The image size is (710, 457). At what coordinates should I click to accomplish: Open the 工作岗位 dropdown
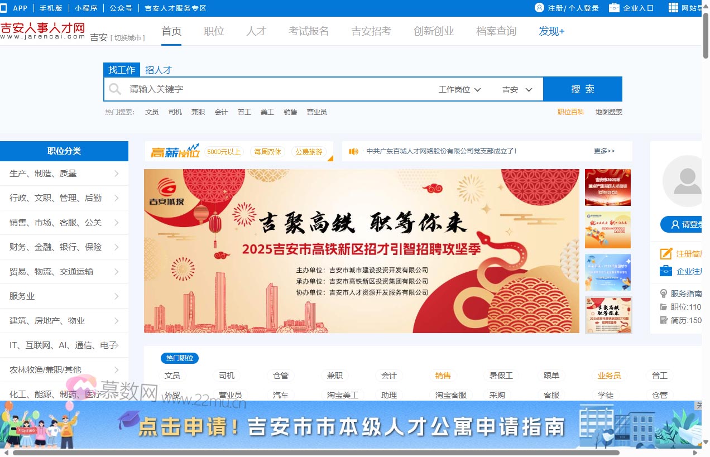(459, 89)
